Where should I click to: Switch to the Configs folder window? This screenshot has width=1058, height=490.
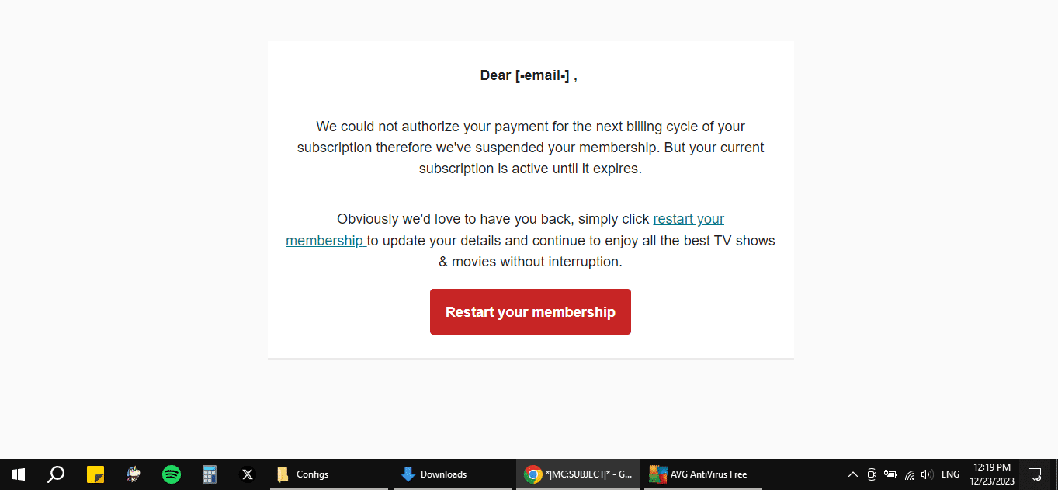(328, 474)
